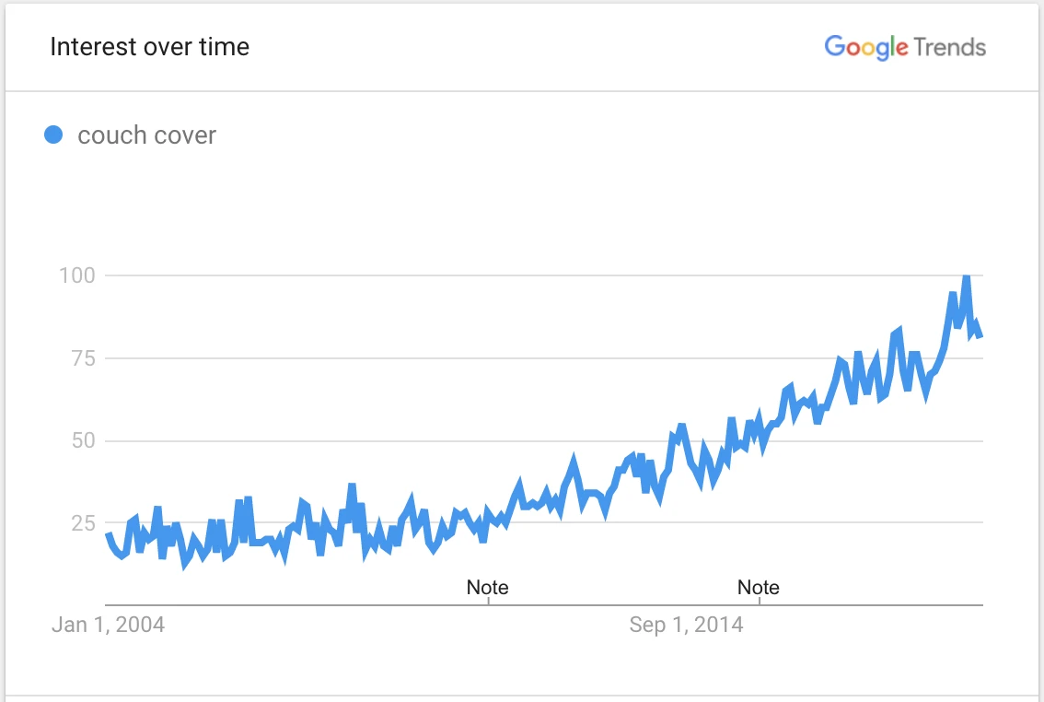This screenshot has height=702, width=1044.
Task: Click the tick mark below the right Note
Action: tap(760, 602)
